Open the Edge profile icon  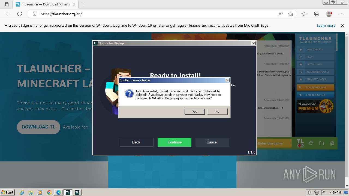[329, 14]
